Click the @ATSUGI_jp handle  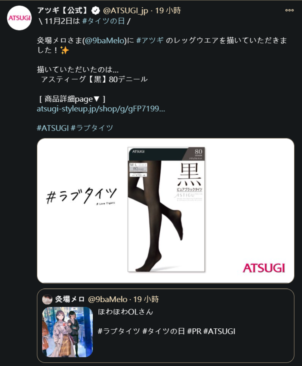tap(125, 11)
